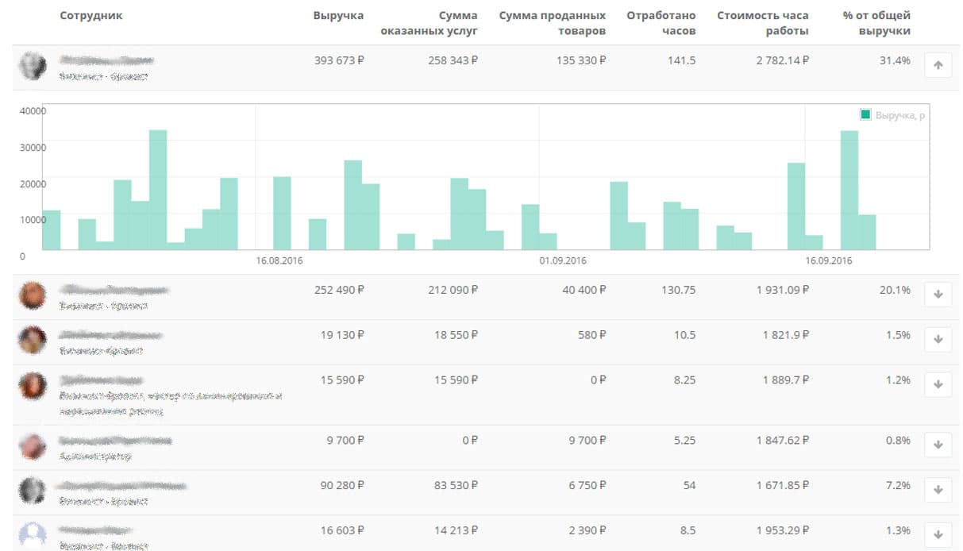Click the avatar of the 31.4% employee
This screenshot has height=551, width=963.
33,67
